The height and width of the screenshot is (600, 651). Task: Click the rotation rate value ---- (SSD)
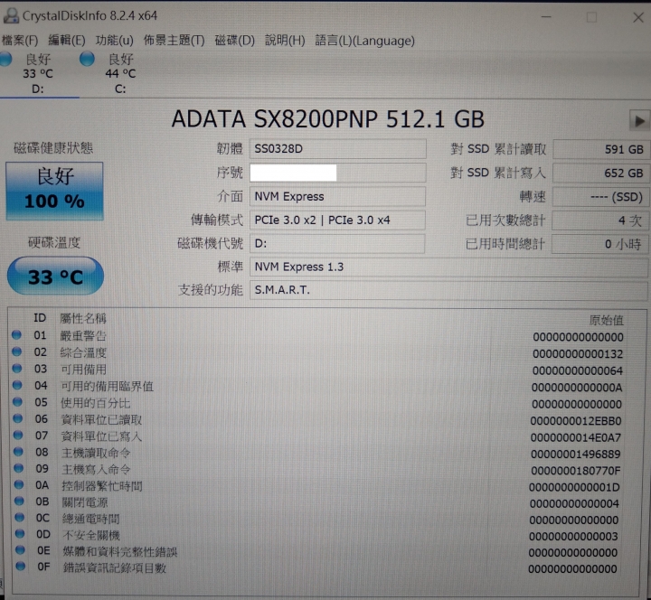pos(600,197)
